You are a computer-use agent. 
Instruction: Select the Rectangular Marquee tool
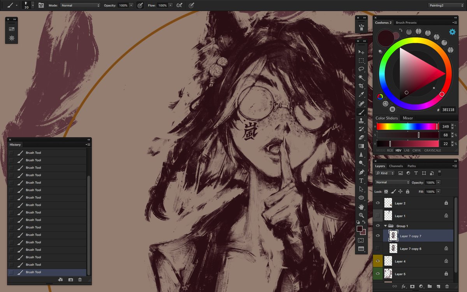coord(361,60)
